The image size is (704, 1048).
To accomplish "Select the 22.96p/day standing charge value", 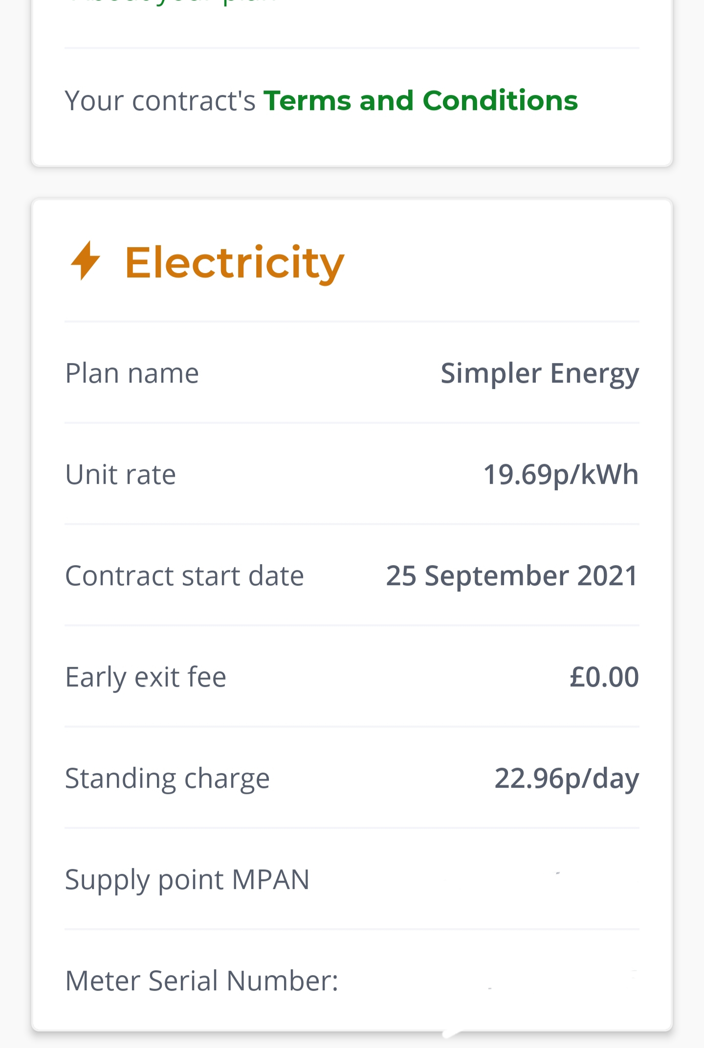I will (x=567, y=778).
